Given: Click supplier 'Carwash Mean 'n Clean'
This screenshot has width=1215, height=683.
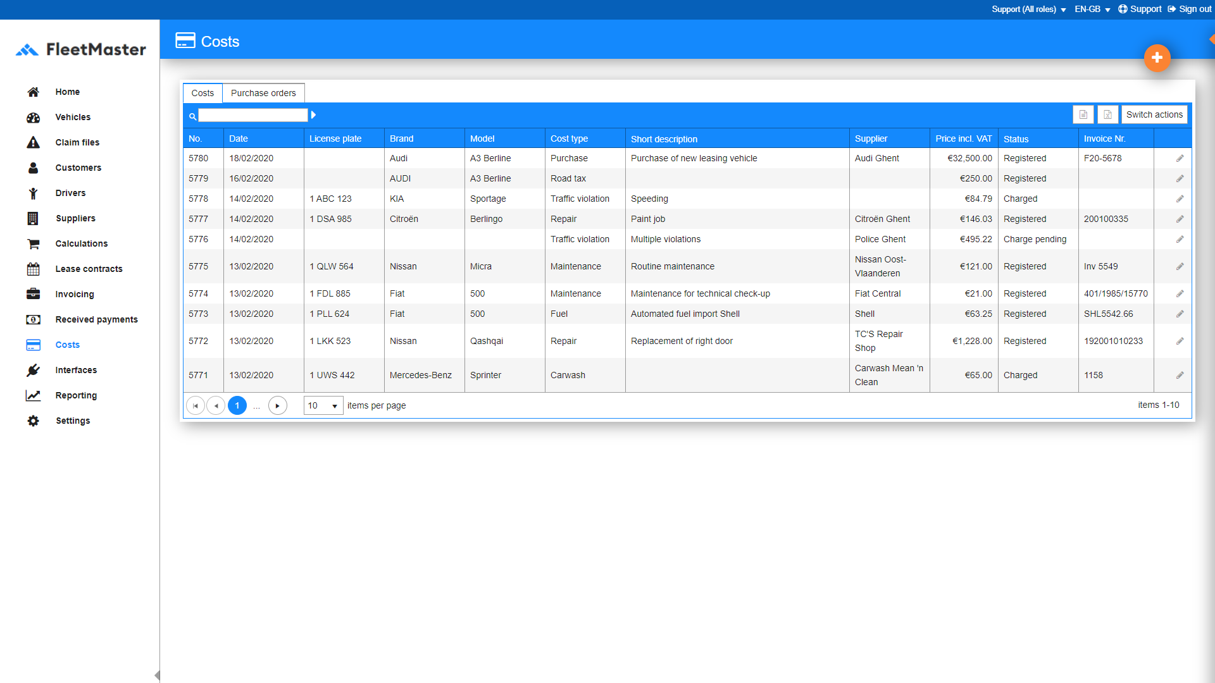Looking at the screenshot, I should tap(888, 375).
